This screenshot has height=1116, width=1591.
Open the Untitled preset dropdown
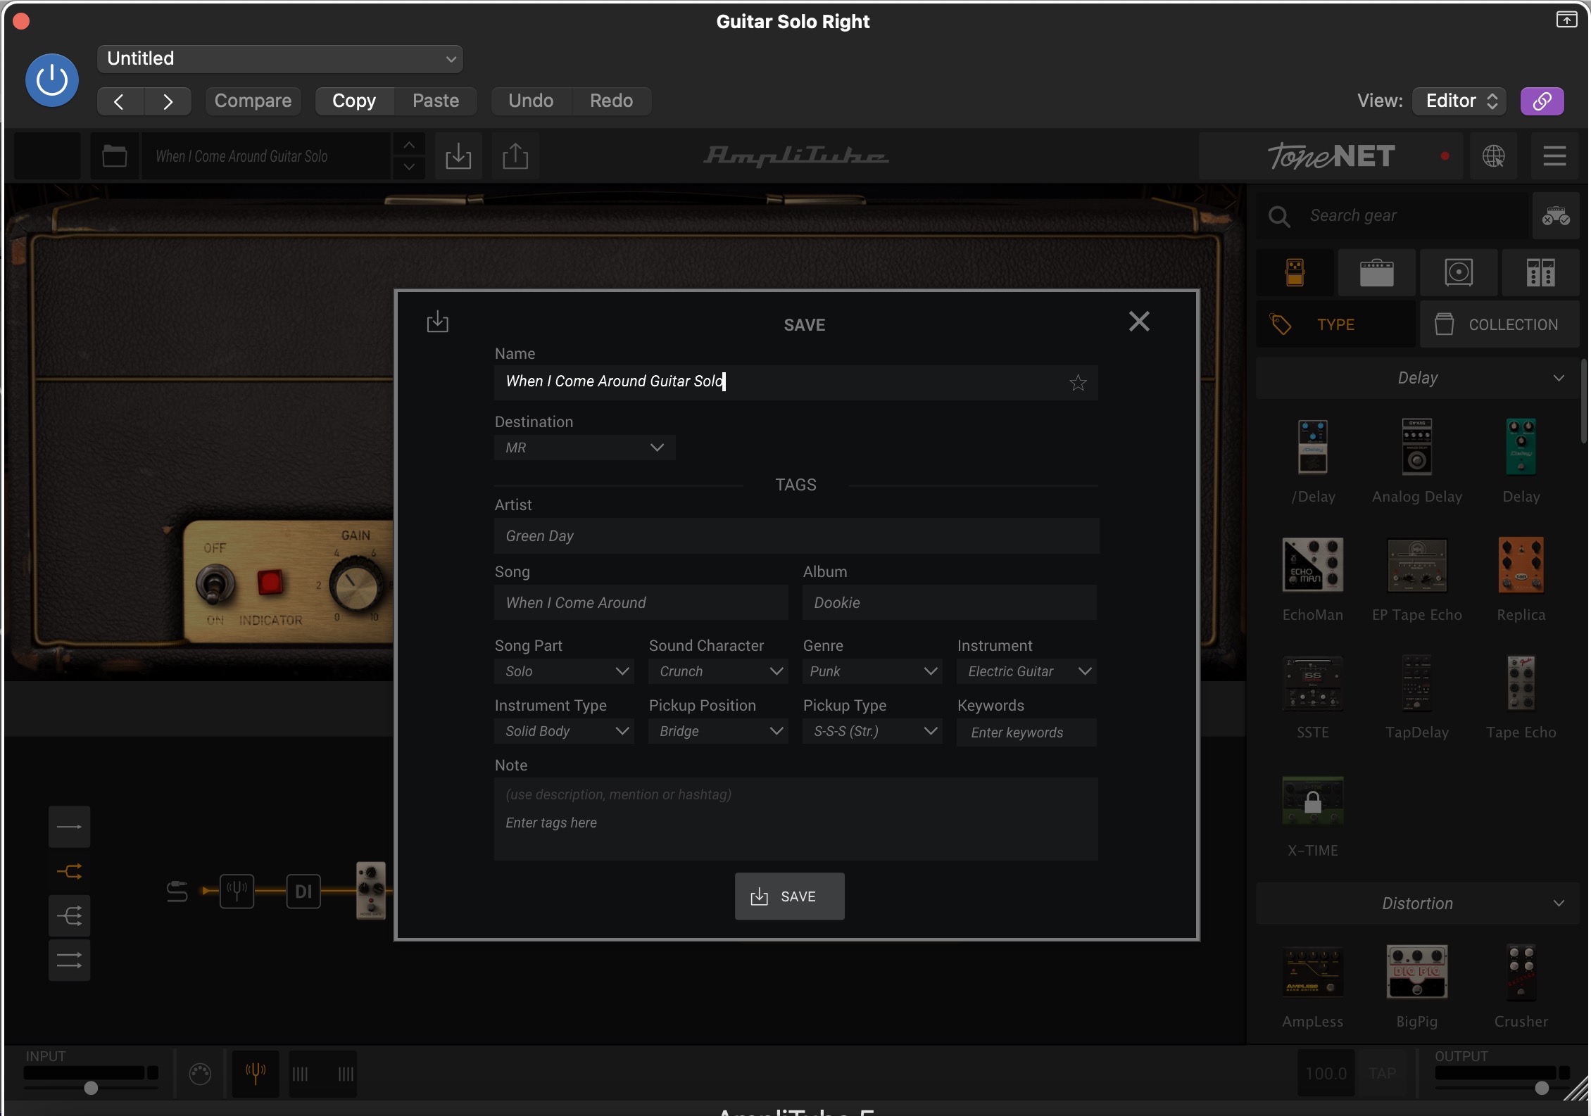pos(279,58)
